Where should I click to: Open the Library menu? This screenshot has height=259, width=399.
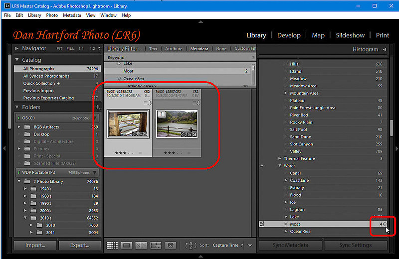34,15
